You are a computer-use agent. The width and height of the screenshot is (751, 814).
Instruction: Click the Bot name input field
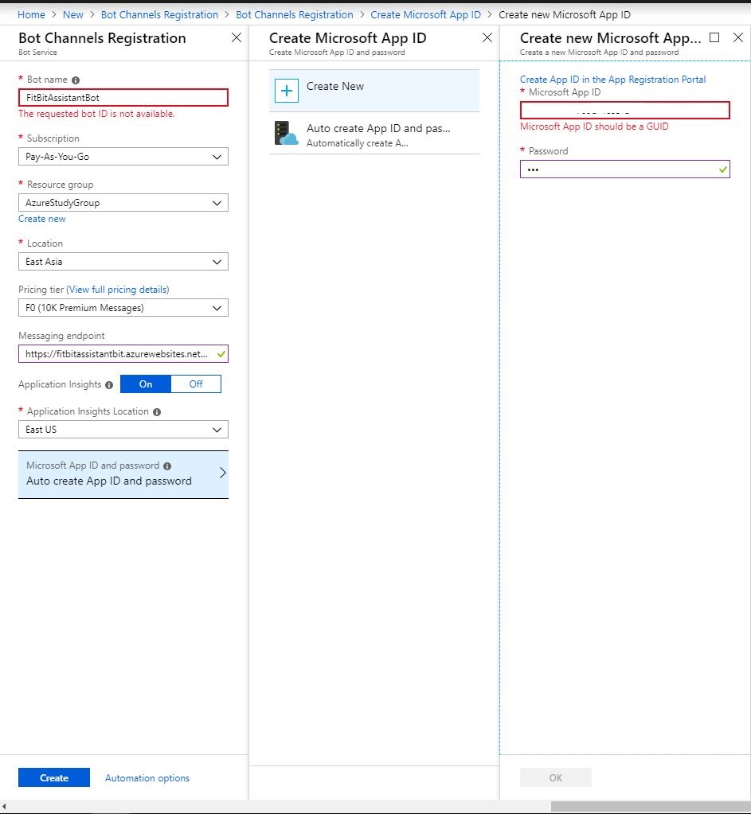pos(123,98)
